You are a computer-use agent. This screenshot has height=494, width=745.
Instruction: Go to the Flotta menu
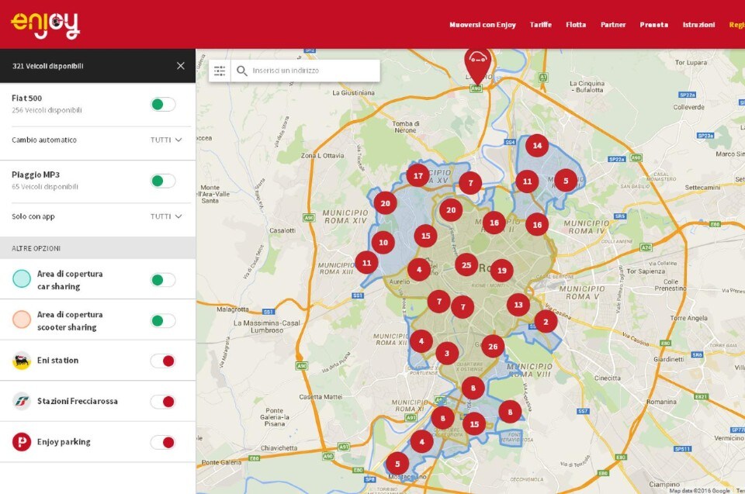(x=576, y=25)
